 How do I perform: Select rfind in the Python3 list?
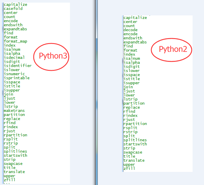tap(10, 123)
